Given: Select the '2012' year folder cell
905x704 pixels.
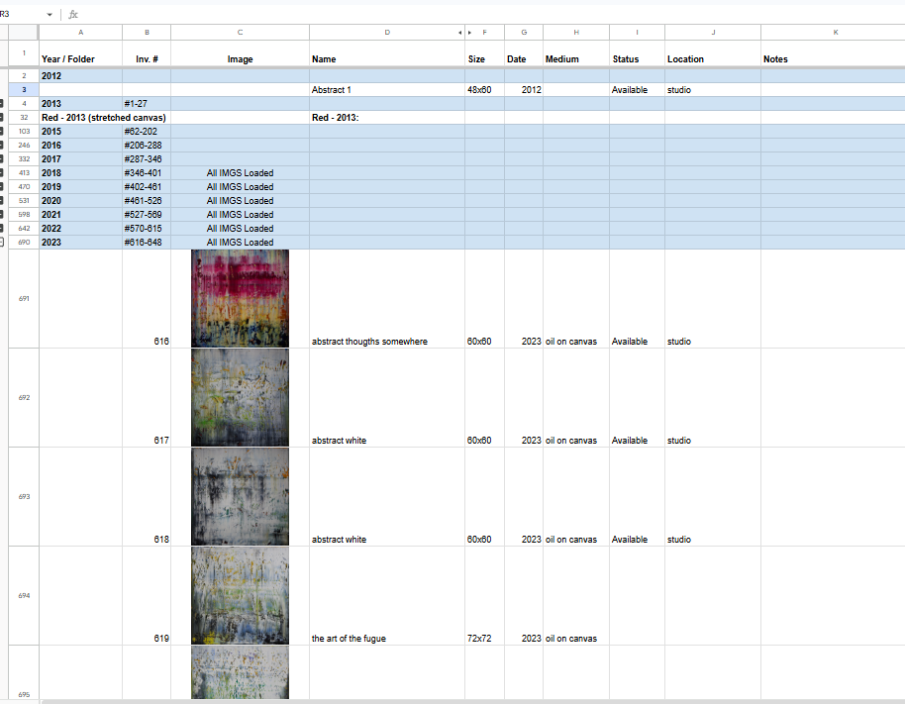Looking at the screenshot, I should (x=81, y=75).
